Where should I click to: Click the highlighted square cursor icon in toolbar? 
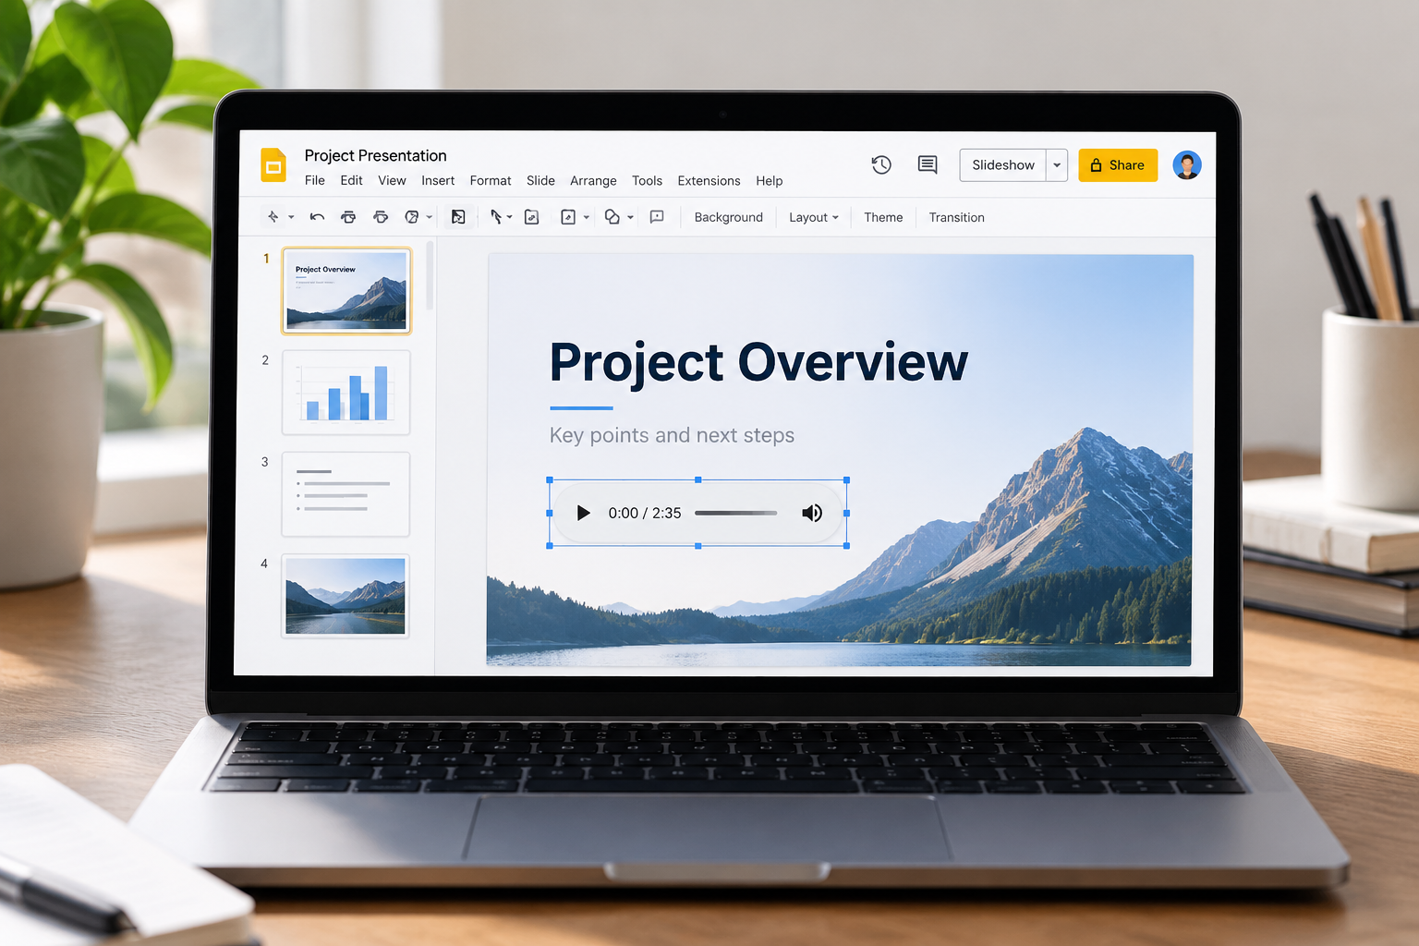(458, 217)
